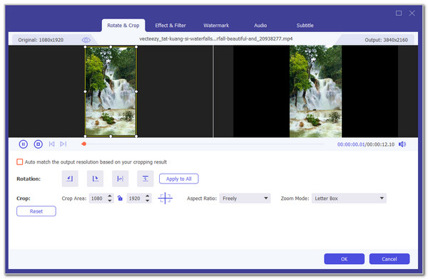The width and height of the screenshot is (428, 279).
Task: Click the right-middle crop handle
Action: (136, 92)
